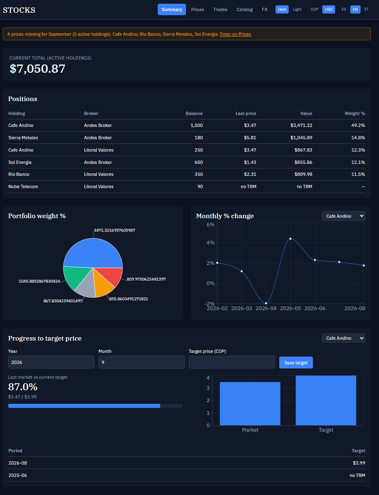The image size is (379, 495).
Task: Click the STOCKS logo title
Action: tap(19, 10)
